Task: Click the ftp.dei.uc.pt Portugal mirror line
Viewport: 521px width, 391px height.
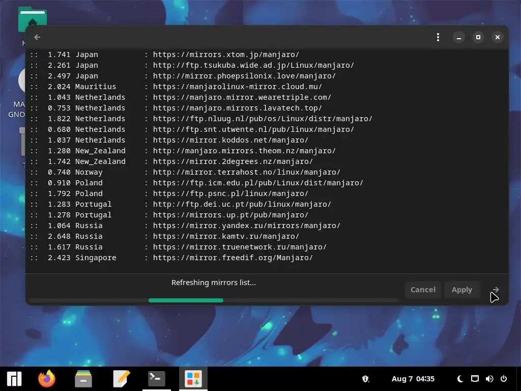Action: [181, 204]
